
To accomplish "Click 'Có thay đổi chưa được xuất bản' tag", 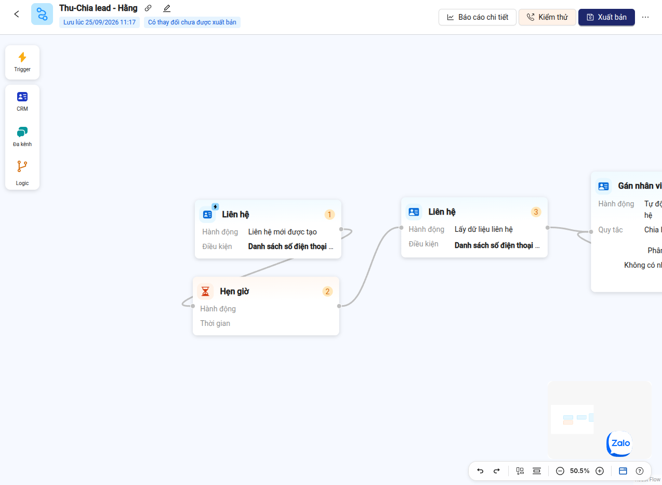I will [192, 22].
